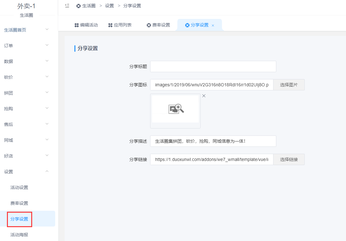Collapse the sidebar with the menu fold icon

(67, 6)
